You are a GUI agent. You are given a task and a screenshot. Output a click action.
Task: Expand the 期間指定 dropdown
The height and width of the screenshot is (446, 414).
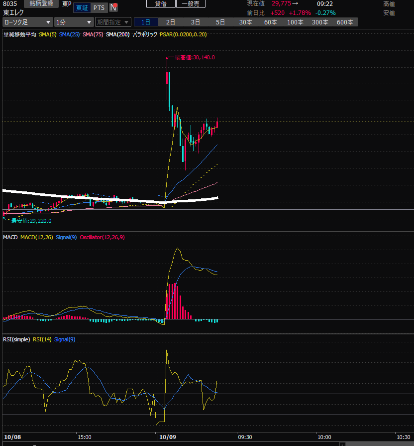(113, 22)
